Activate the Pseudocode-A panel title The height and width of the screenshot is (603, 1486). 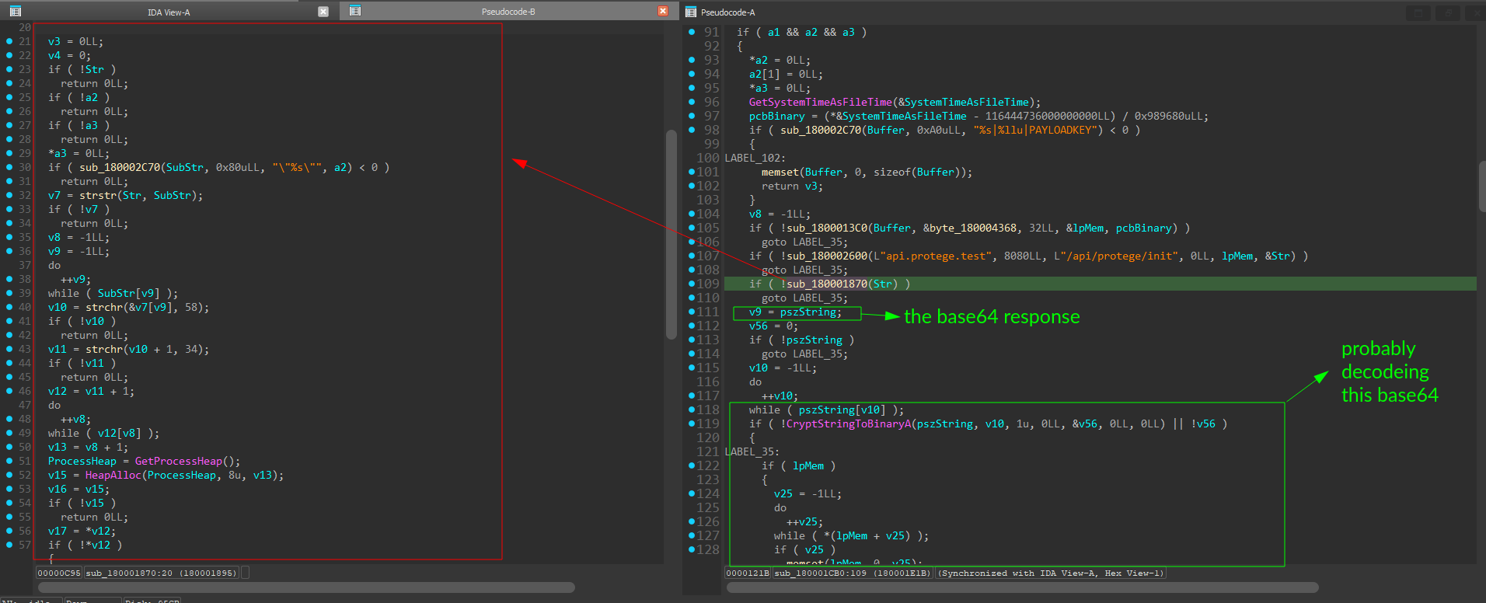point(727,12)
